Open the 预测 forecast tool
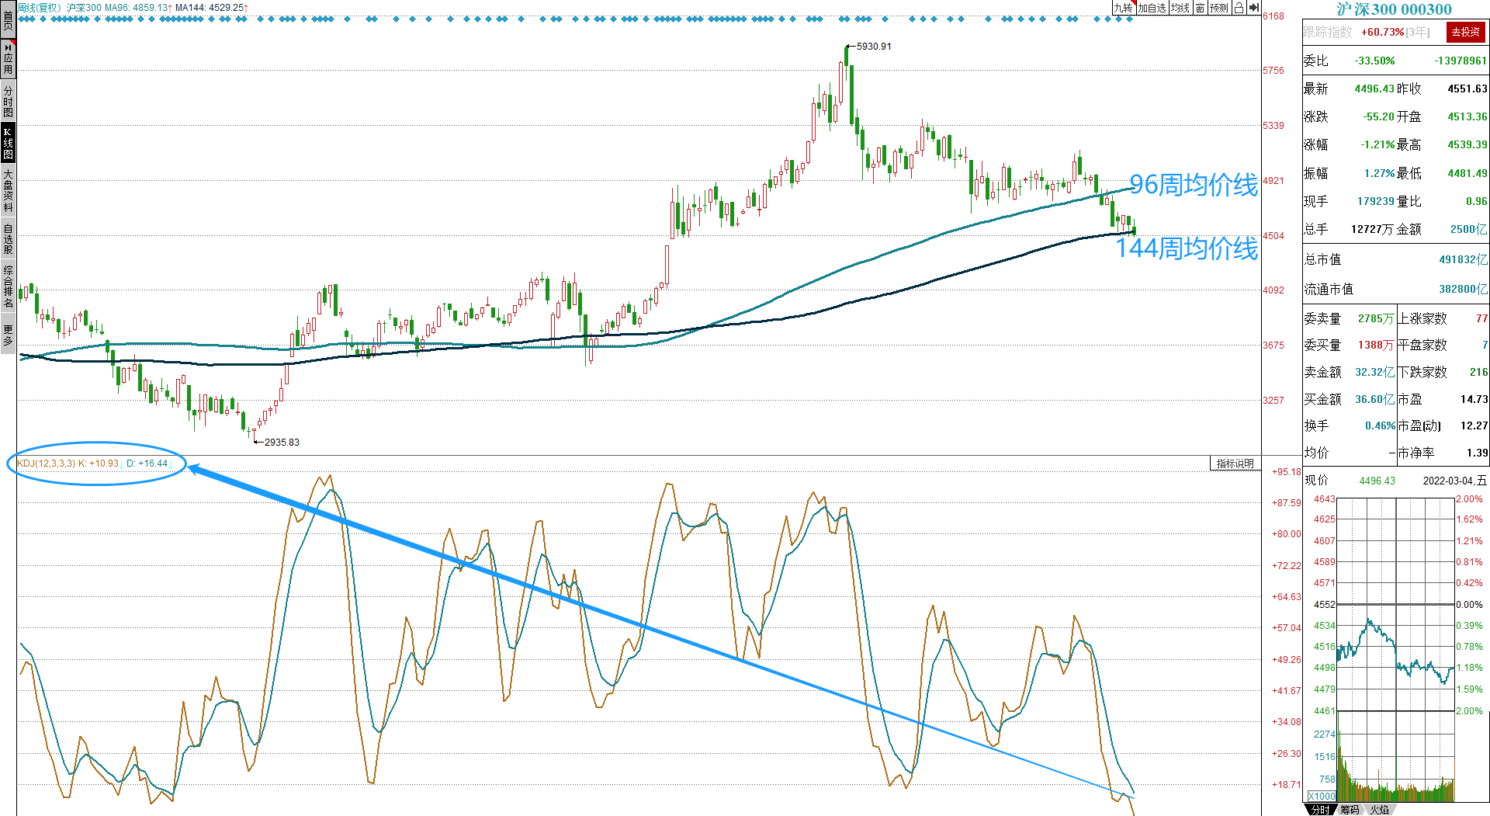The height and width of the screenshot is (816, 1490). [1219, 8]
